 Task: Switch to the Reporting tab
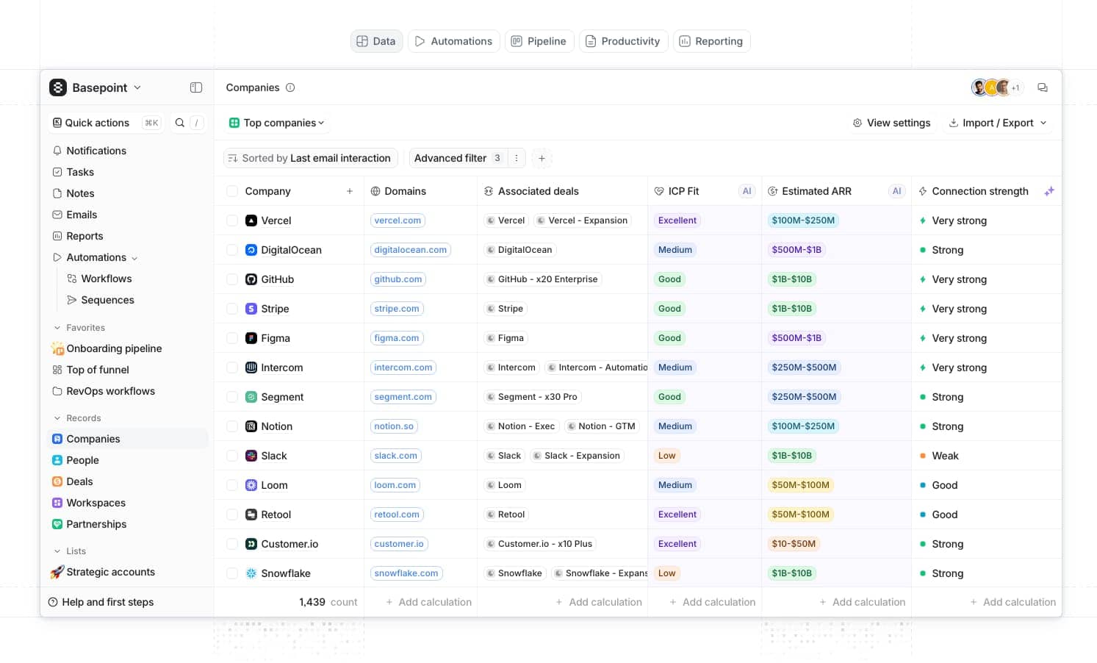[x=711, y=41]
